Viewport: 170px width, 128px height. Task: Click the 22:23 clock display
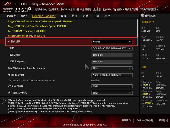21,10
